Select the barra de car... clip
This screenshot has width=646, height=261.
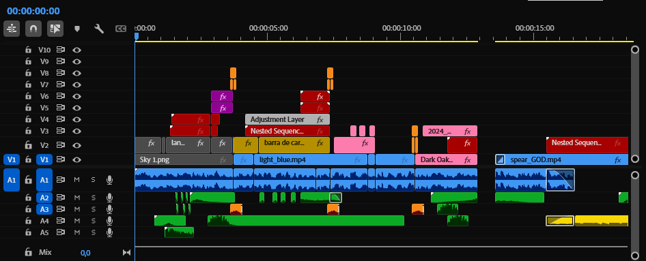pyautogui.click(x=294, y=145)
